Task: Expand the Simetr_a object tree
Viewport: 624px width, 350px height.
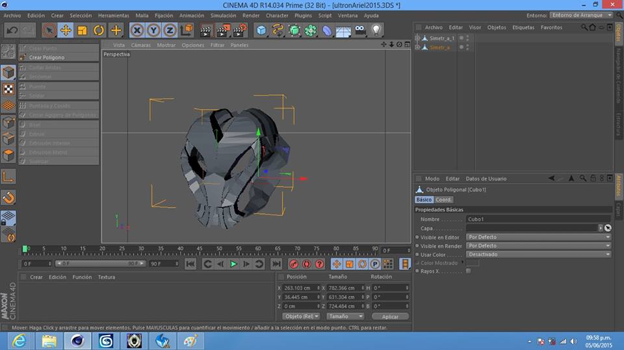Action: pos(417,47)
